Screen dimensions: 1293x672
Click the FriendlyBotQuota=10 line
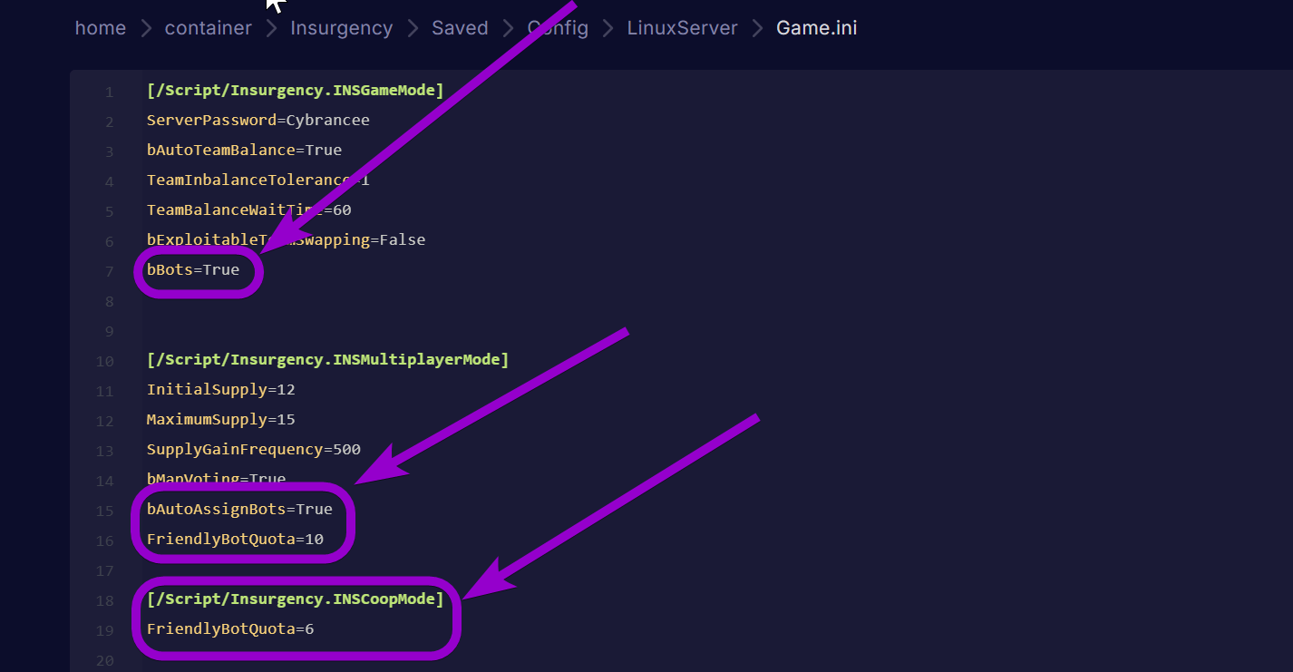click(x=235, y=539)
